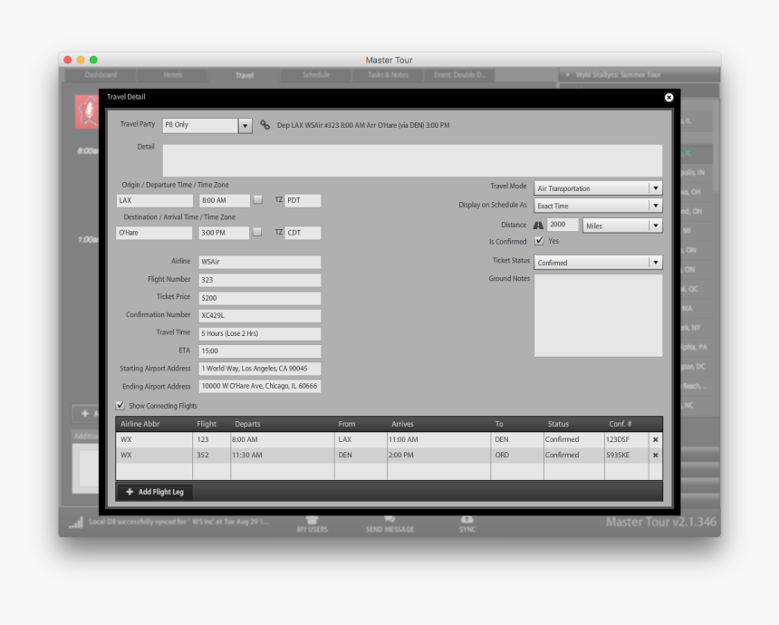The width and height of the screenshot is (779, 625).
Task: Click the link chain icon beside Travel Party
Action: point(265,125)
